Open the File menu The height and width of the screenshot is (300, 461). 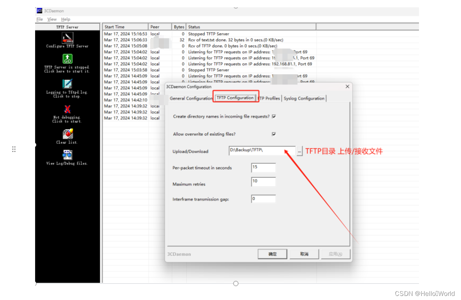(x=40, y=19)
